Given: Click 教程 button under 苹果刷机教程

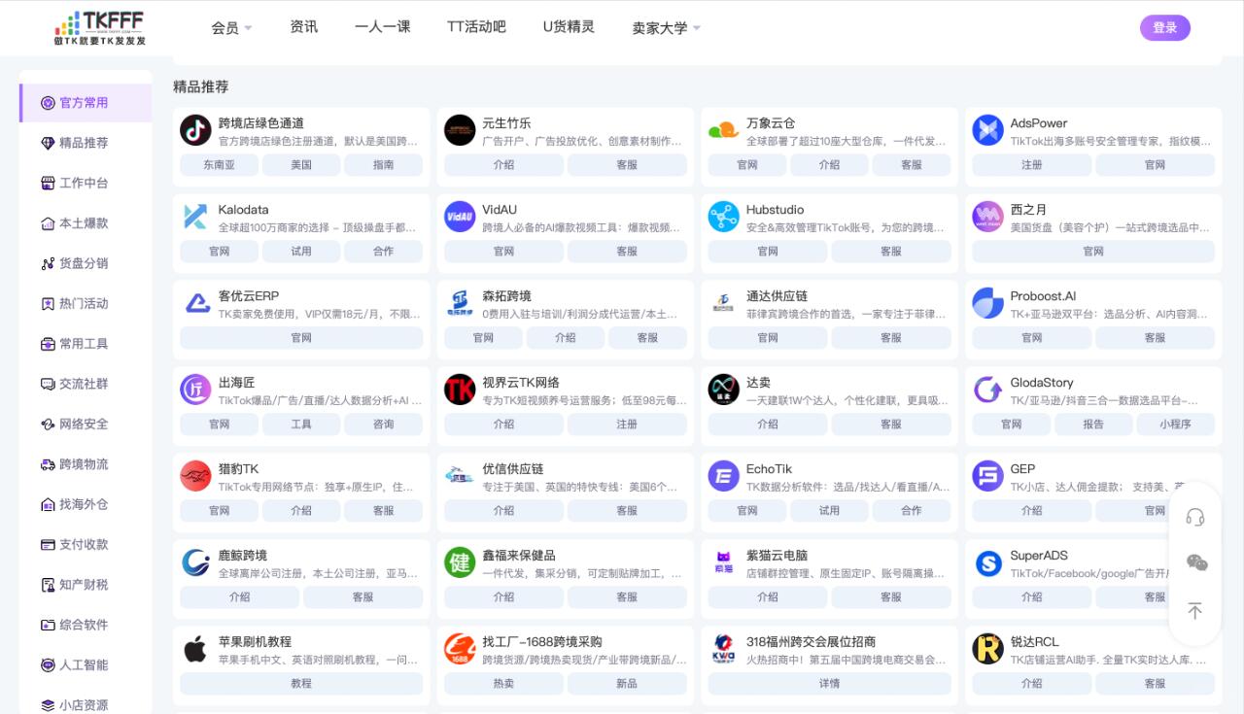Looking at the screenshot, I should [301, 683].
